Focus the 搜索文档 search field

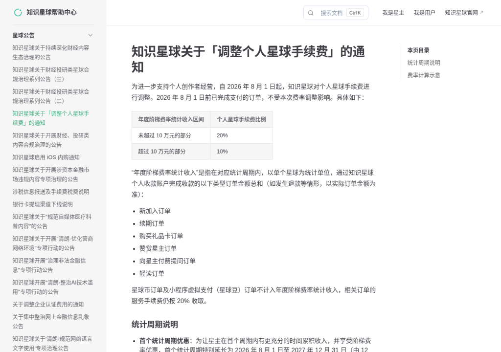tap(336, 13)
